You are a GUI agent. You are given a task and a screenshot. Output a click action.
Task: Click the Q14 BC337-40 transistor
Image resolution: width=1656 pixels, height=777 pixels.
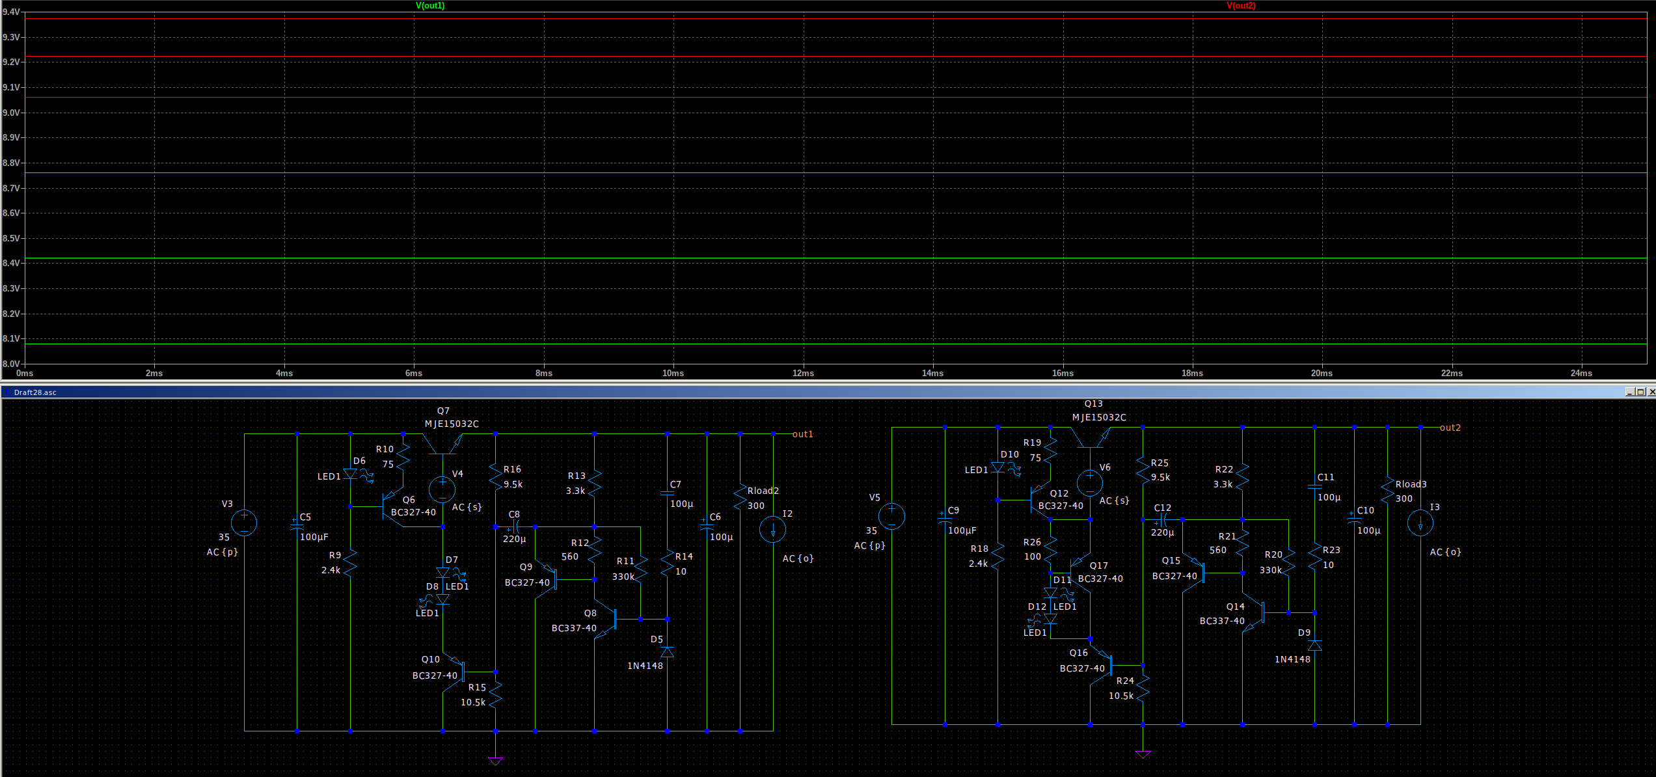pos(1253,612)
